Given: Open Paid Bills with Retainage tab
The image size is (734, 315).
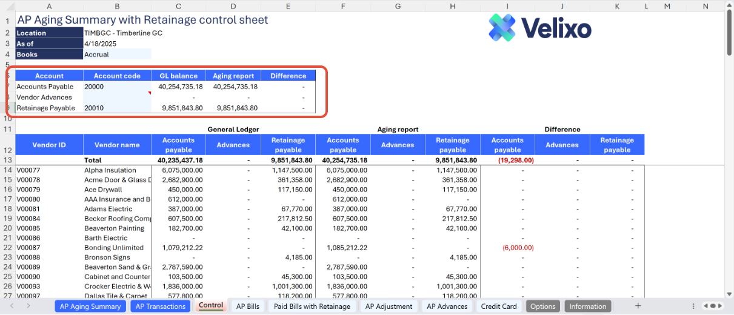Looking at the screenshot, I should point(312,307).
